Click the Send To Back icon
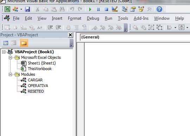Screen dimensions: 190x136 143,27
